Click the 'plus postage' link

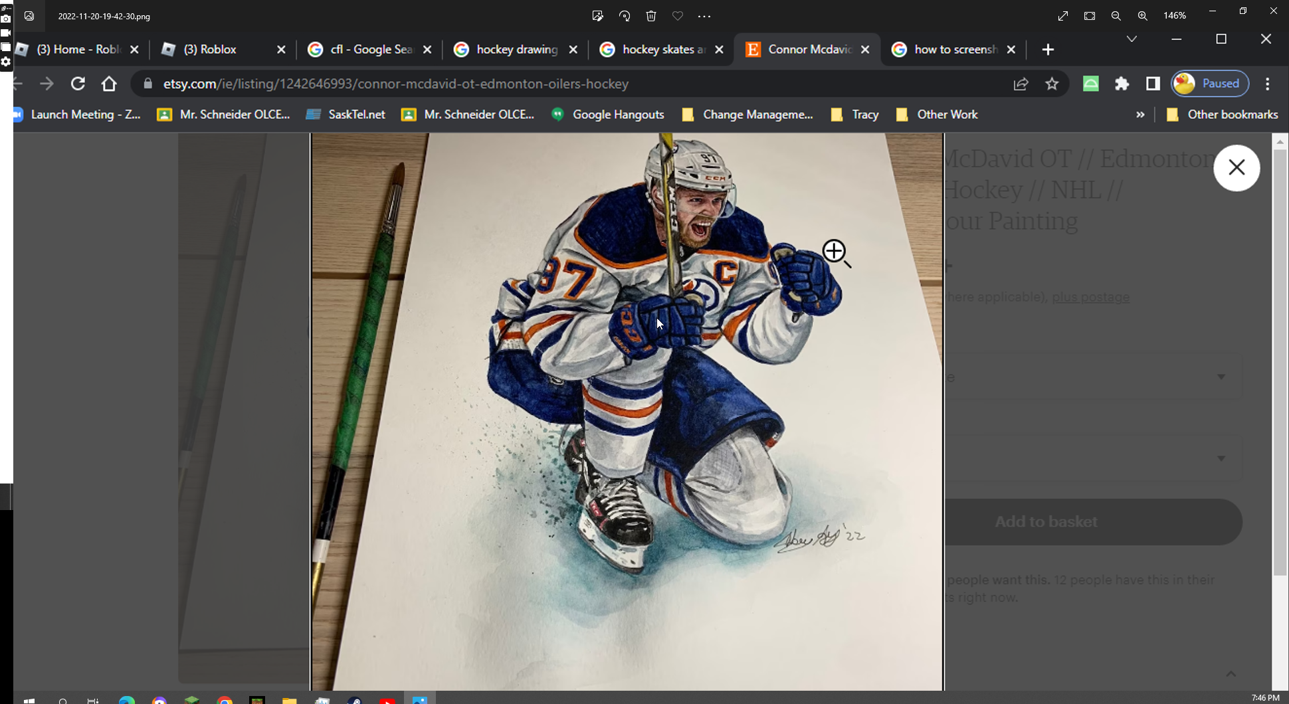1090,297
